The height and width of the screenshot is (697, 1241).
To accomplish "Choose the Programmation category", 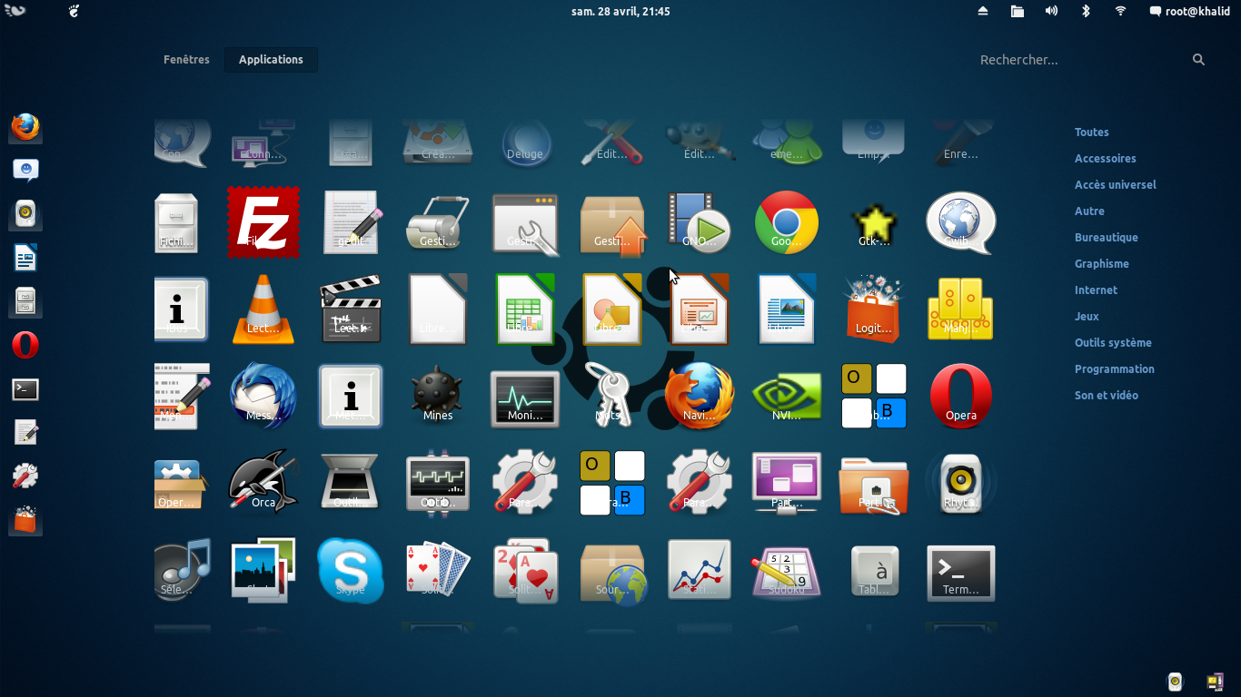I will (1115, 368).
